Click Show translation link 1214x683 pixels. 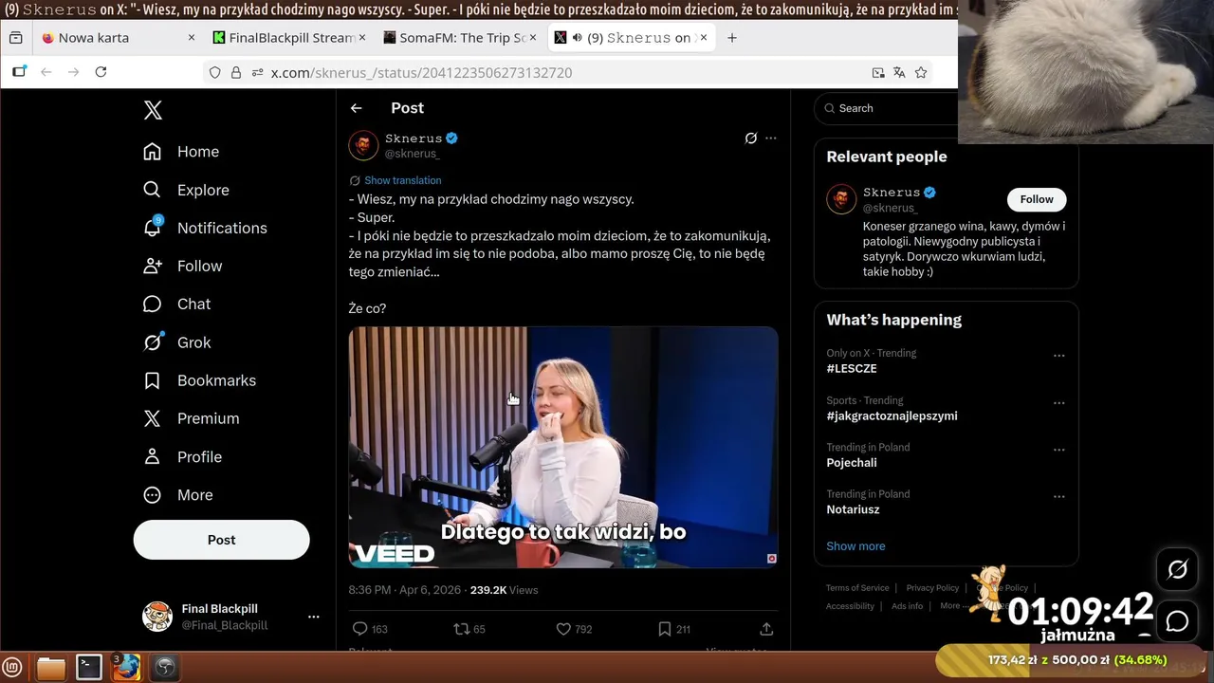coord(402,180)
